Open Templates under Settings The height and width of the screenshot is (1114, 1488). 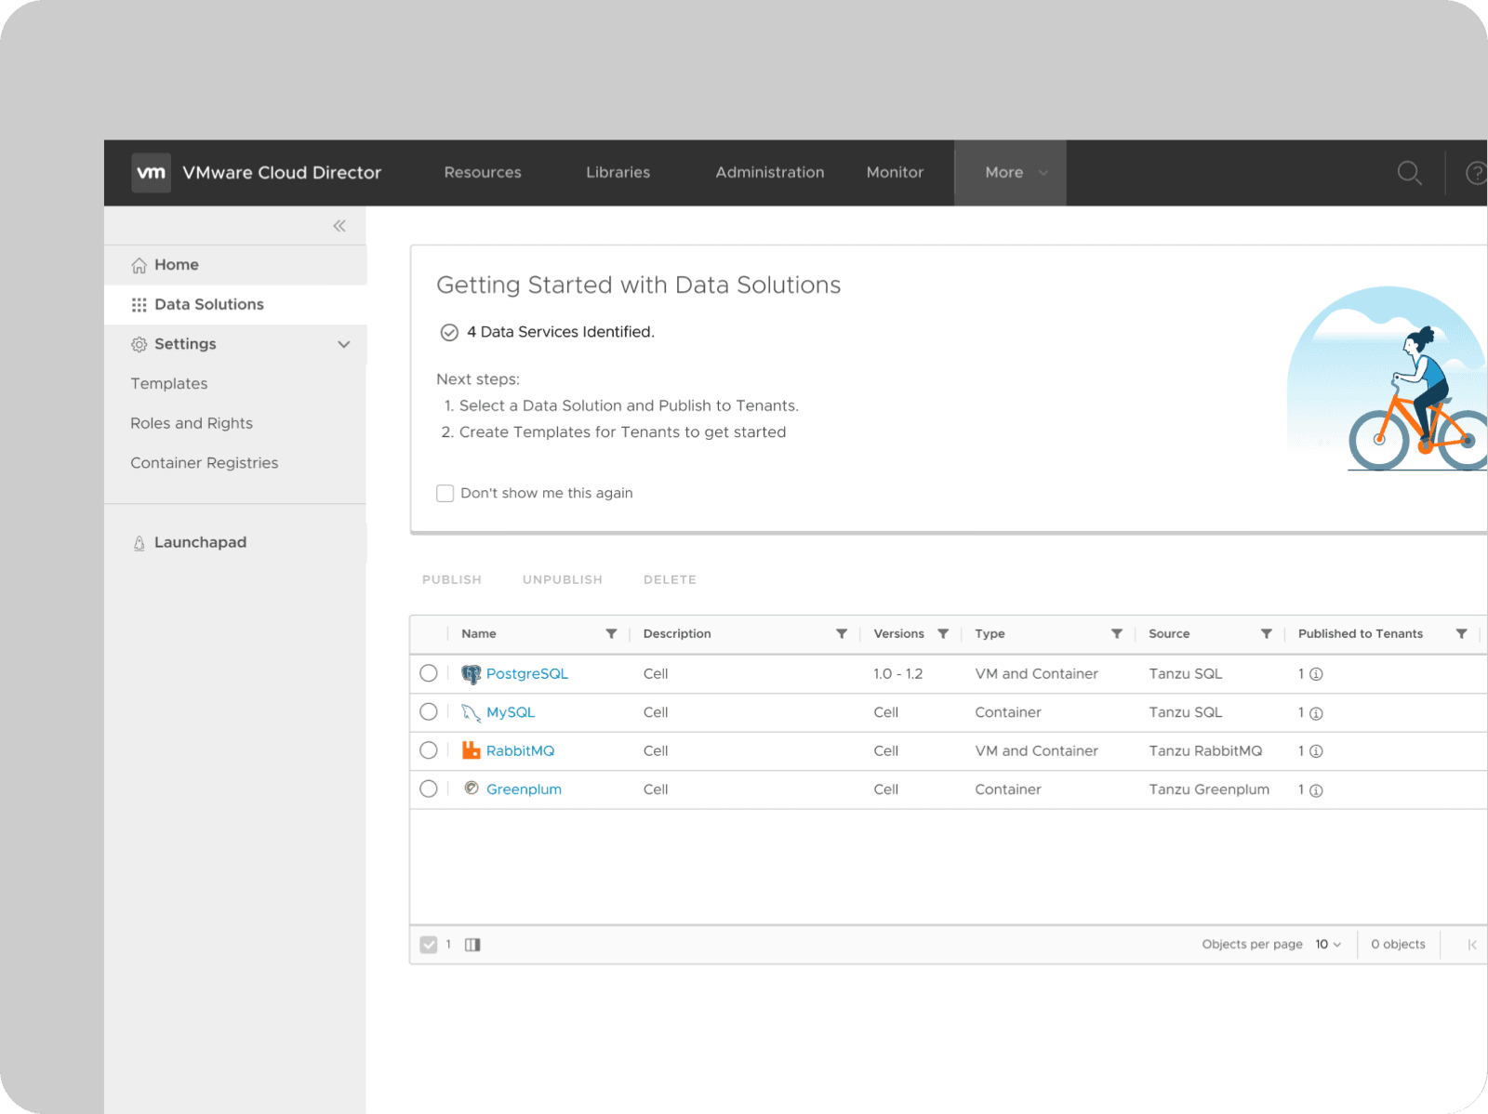(169, 384)
